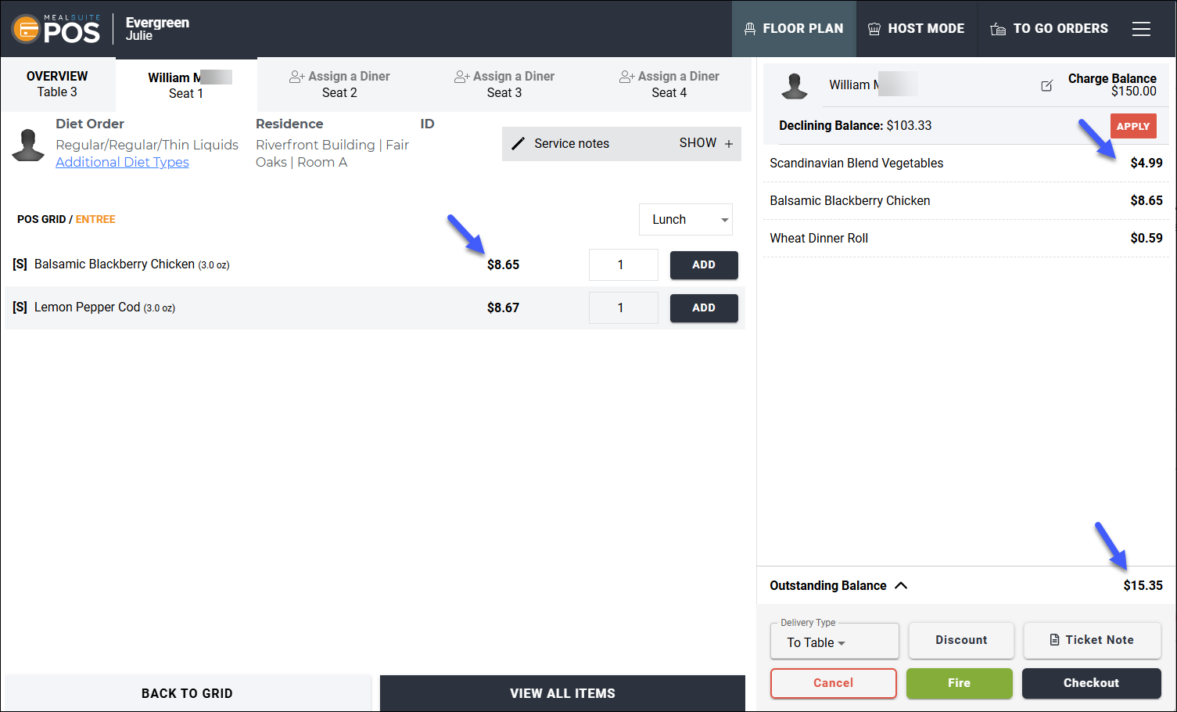Screen dimensions: 1177x712
Task: Click the pencil icon on Service notes
Action: [x=518, y=144]
